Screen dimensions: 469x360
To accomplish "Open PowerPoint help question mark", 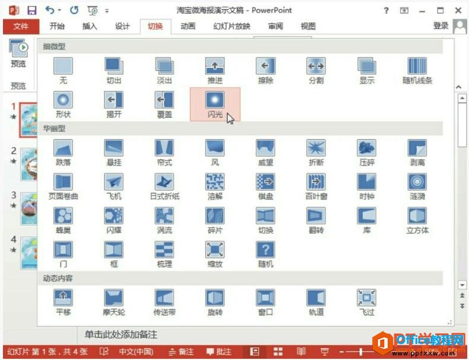I will tap(386, 11).
